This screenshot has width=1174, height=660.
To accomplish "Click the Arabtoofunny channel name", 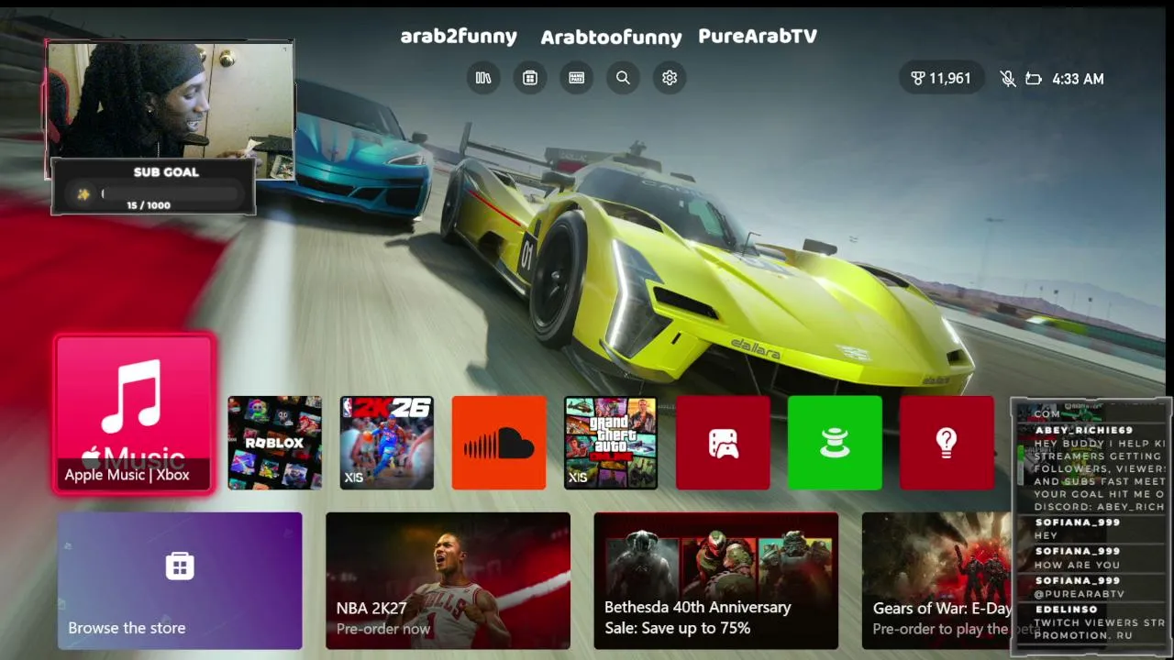I will tap(611, 38).
